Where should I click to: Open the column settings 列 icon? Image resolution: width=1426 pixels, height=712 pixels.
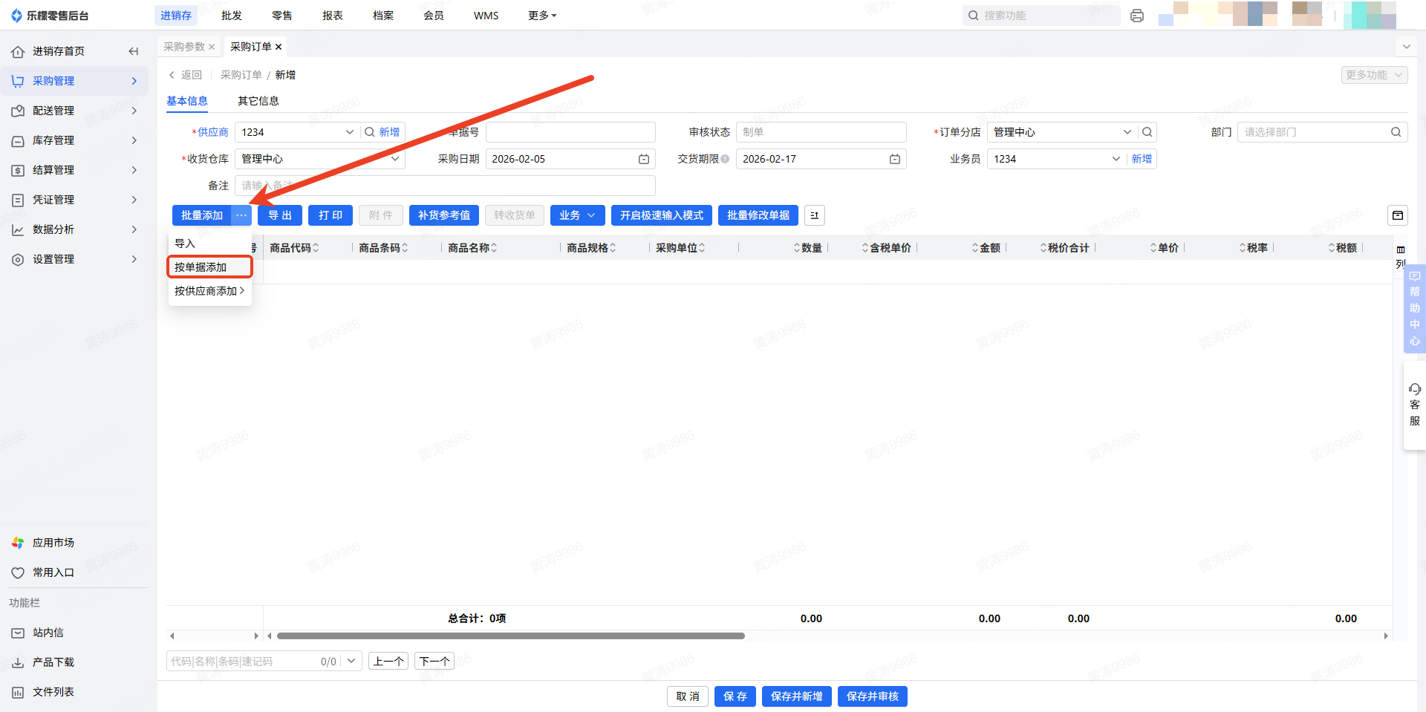(1401, 256)
